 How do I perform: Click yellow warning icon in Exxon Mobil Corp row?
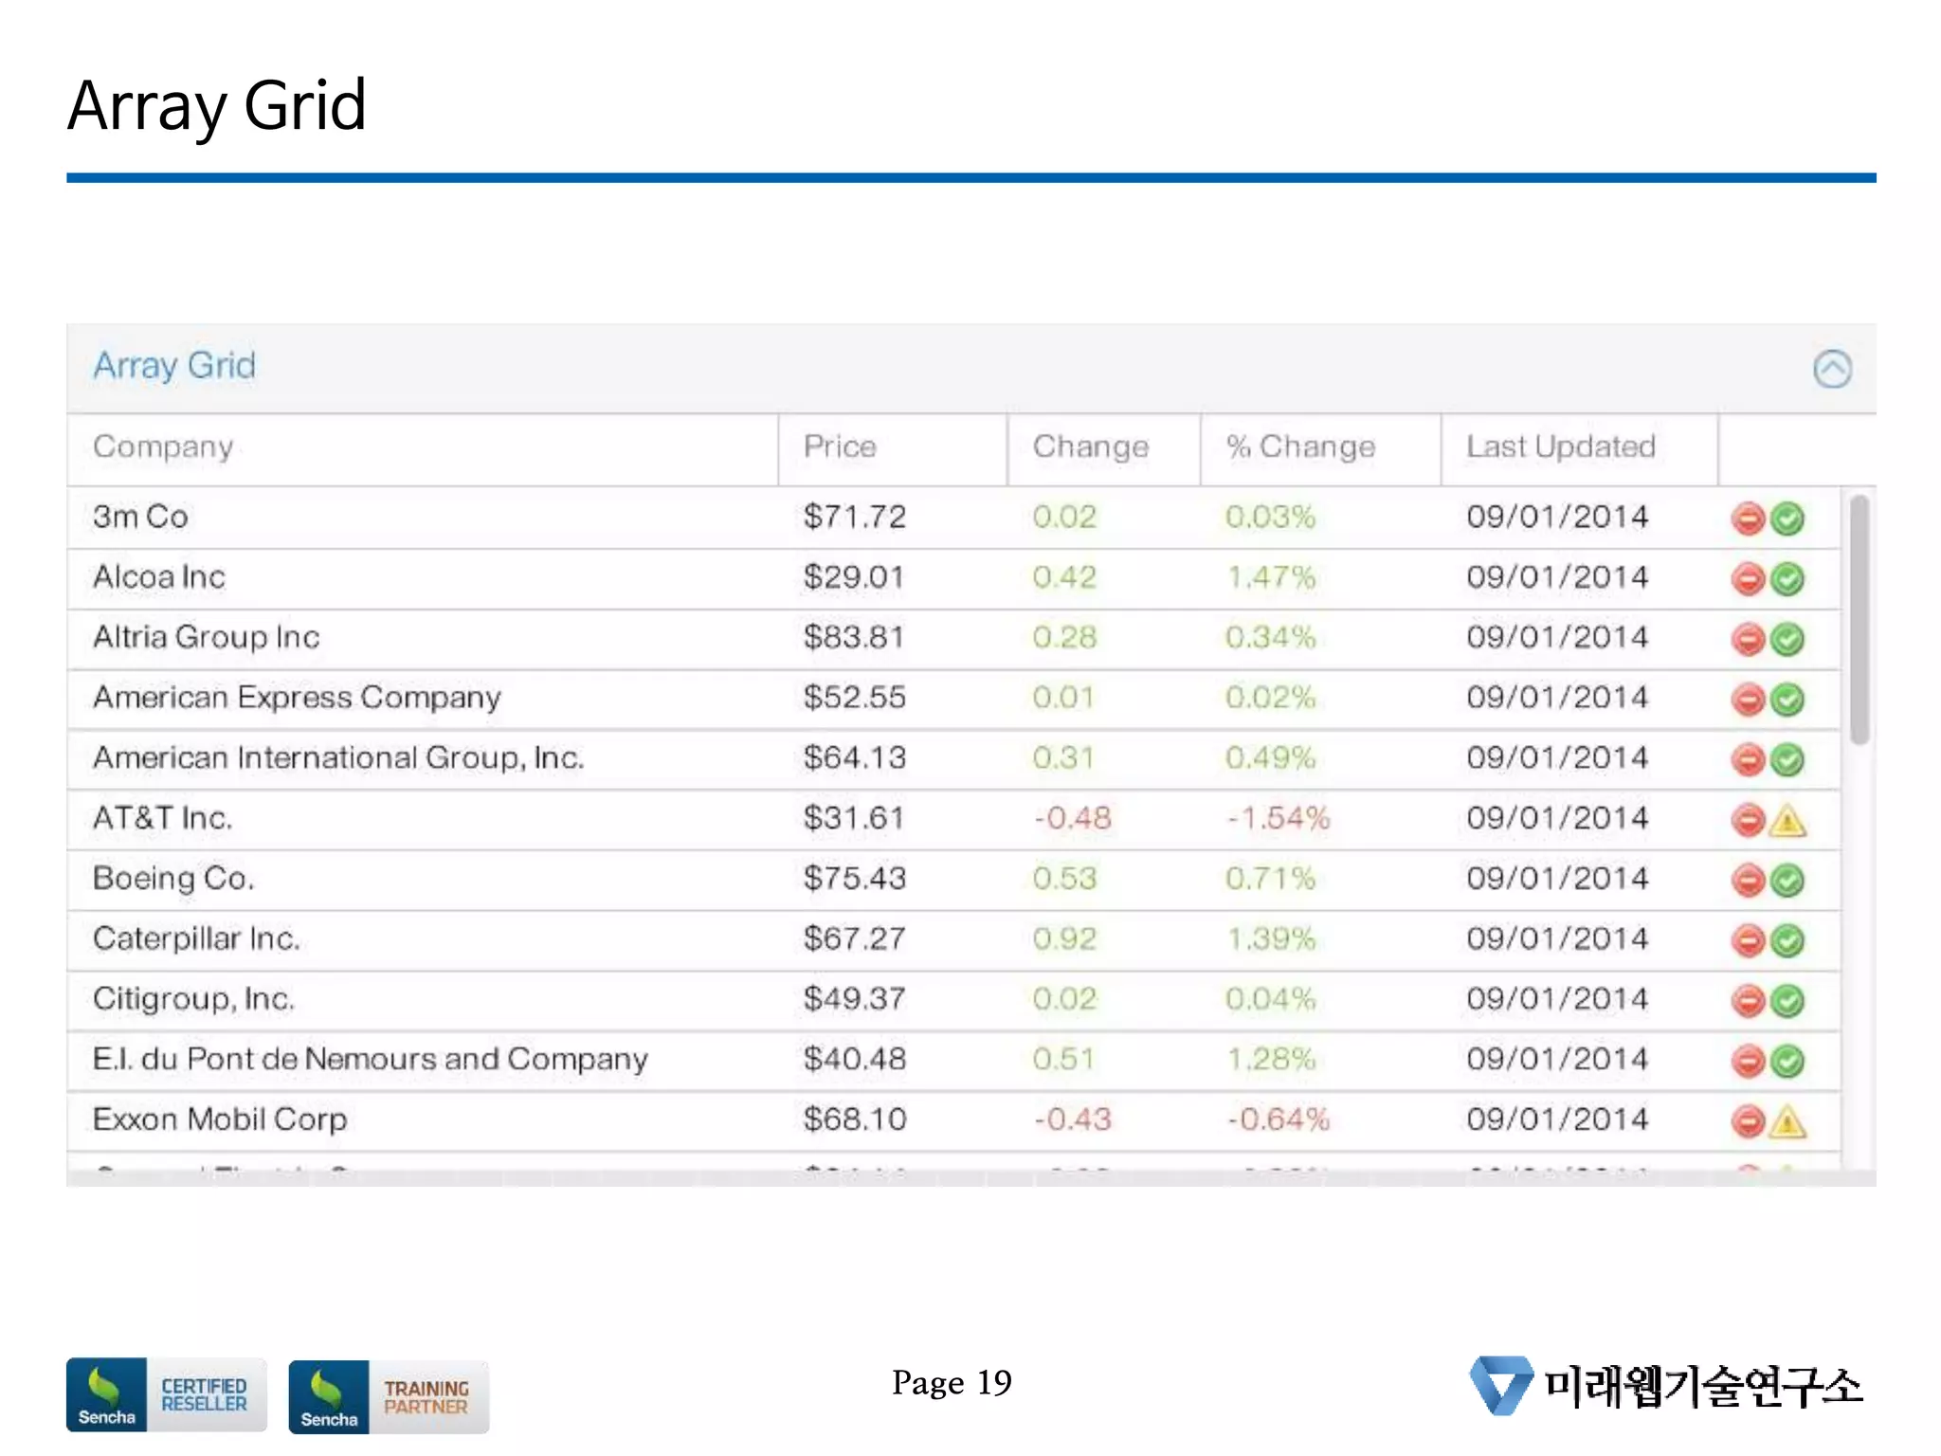pyautogui.click(x=1787, y=1122)
